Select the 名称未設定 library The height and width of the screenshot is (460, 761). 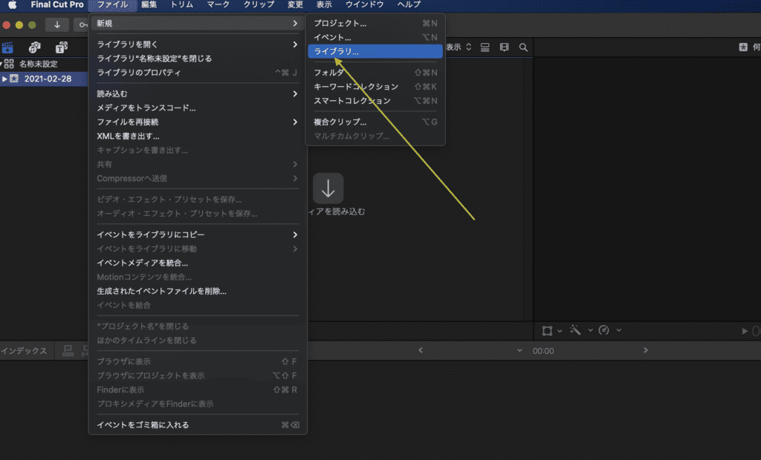tap(38, 64)
